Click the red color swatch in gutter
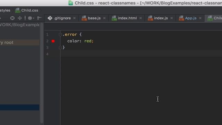This screenshot has height=125, width=222. [x=53, y=41]
